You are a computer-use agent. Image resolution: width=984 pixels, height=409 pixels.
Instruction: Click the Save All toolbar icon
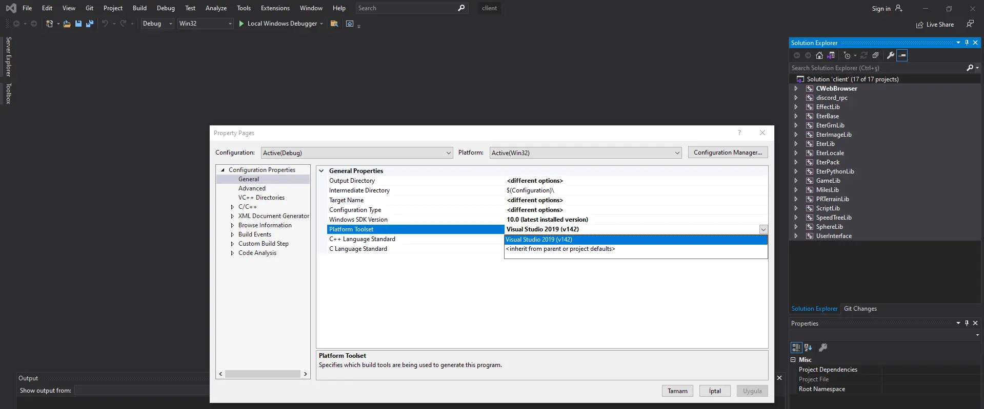tap(90, 24)
